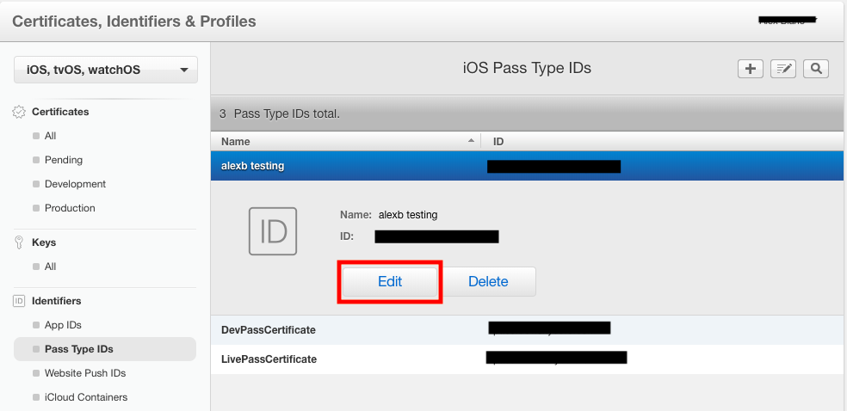Open the iOS, tvOS, watchOS platform dropdown
Screen dimensions: 847x411
[106, 70]
